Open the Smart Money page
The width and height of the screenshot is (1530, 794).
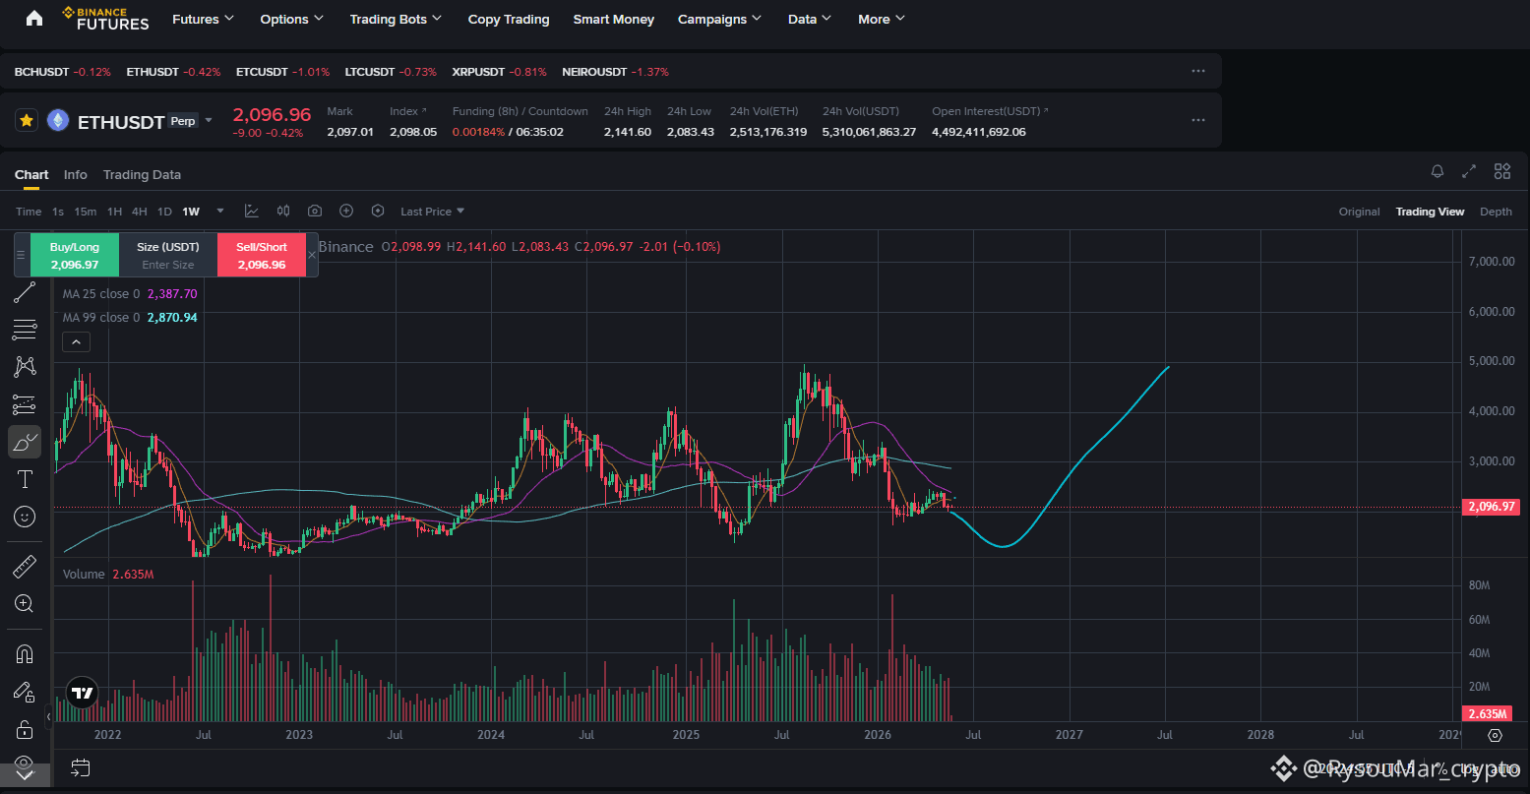coord(614,19)
